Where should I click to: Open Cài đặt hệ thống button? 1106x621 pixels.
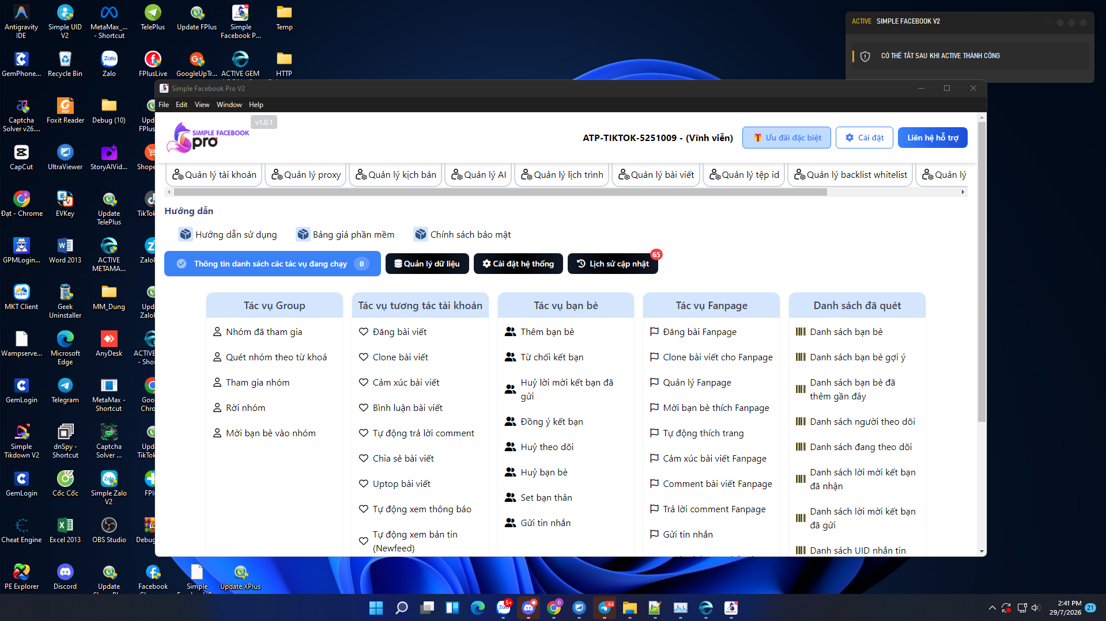click(518, 264)
